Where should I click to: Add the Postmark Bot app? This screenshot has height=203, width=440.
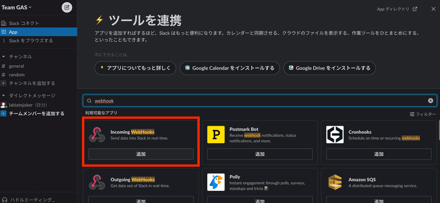(x=260, y=154)
